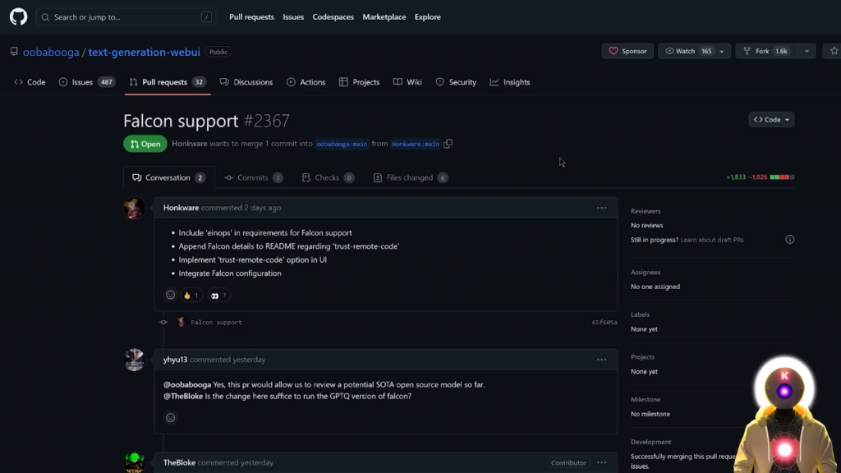Select the Checks tab
This screenshot has height=473, width=841.
[328, 177]
